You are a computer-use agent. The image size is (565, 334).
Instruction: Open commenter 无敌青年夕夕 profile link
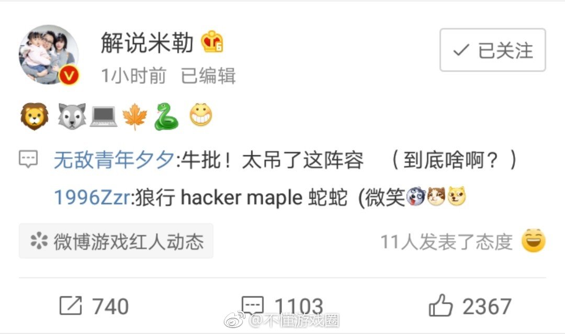click(114, 160)
